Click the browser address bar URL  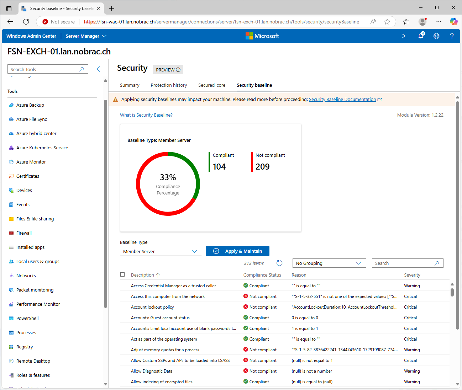coord(221,22)
